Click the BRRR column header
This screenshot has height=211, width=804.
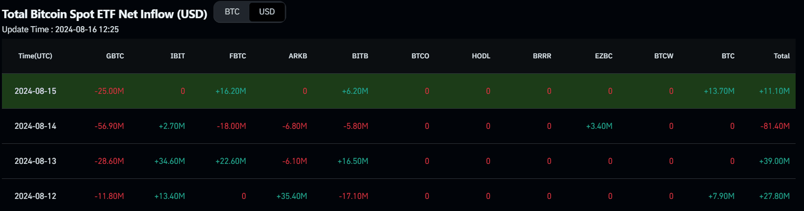point(542,56)
